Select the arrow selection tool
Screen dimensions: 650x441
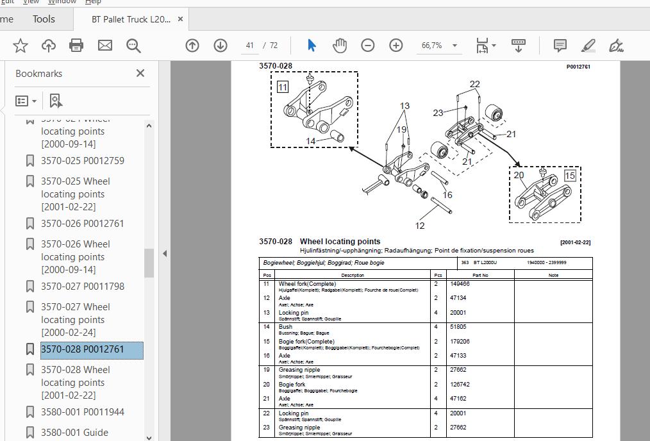[312, 45]
